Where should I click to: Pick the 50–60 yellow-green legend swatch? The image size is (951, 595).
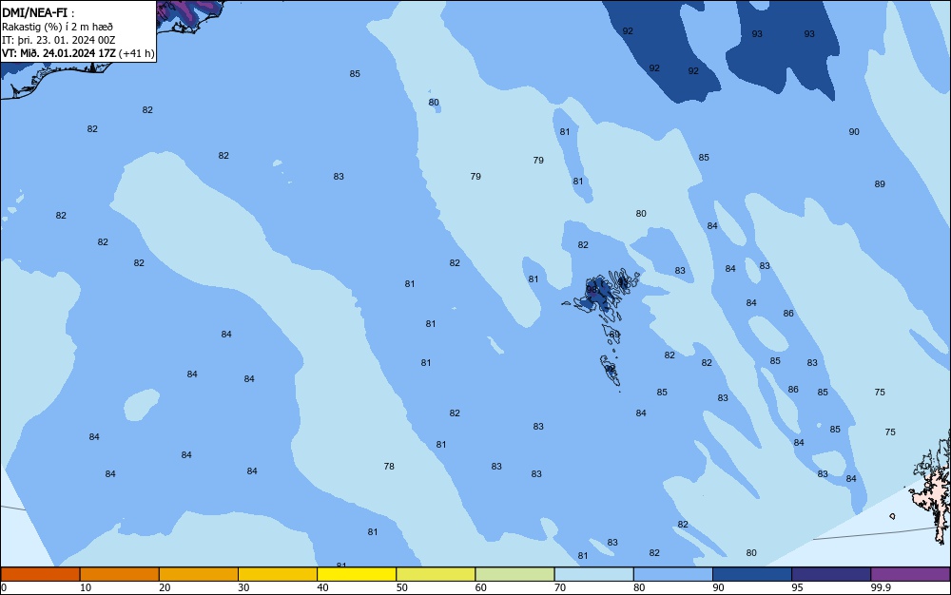click(x=436, y=574)
